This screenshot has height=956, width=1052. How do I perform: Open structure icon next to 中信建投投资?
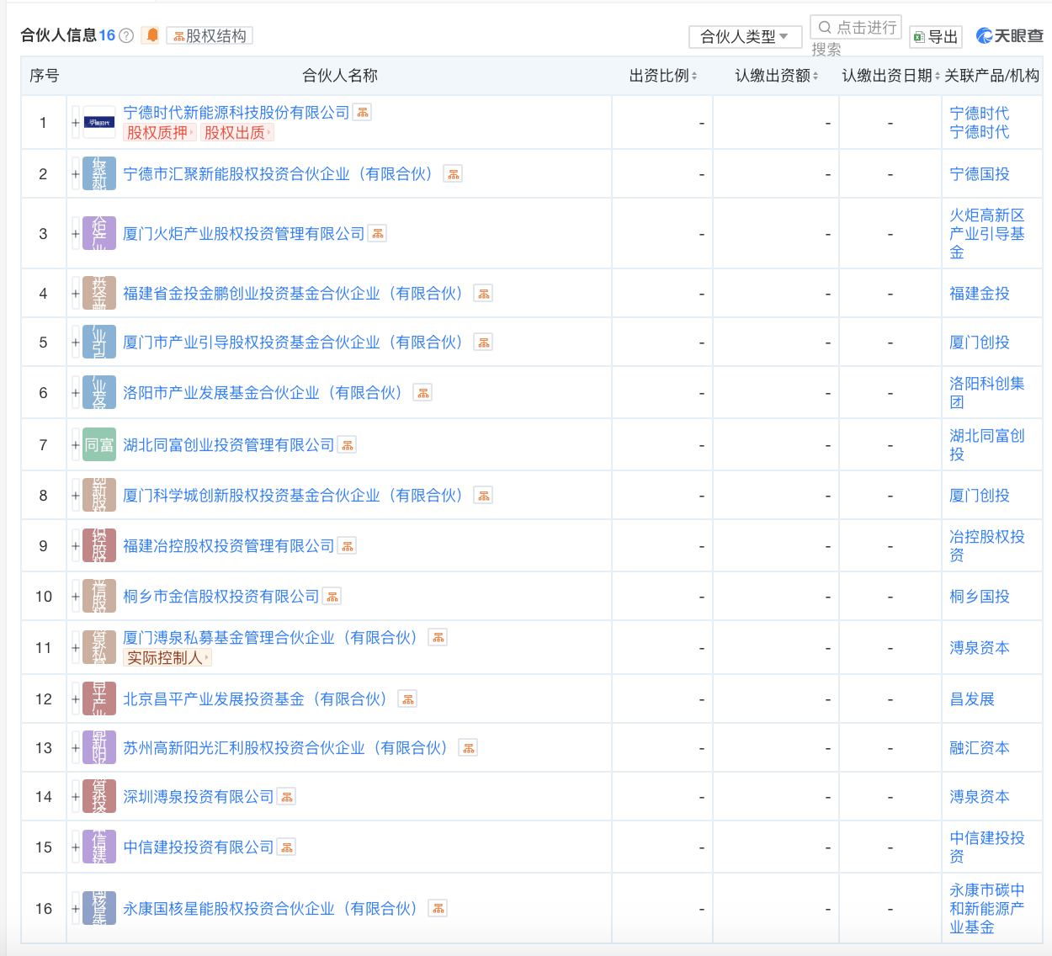[286, 847]
